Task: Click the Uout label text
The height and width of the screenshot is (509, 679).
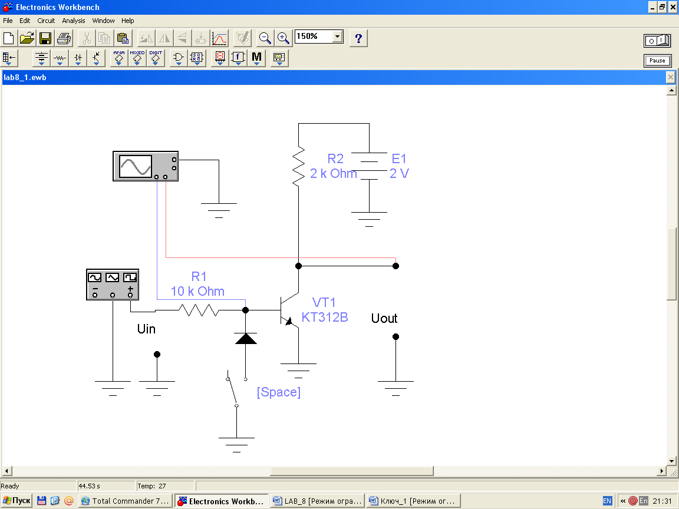Action: pyautogui.click(x=384, y=319)
